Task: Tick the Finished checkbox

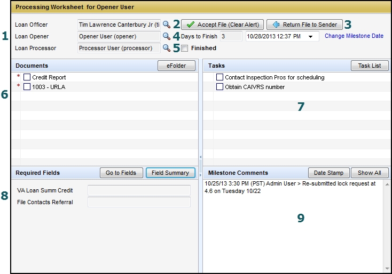Action: [184, 49]
